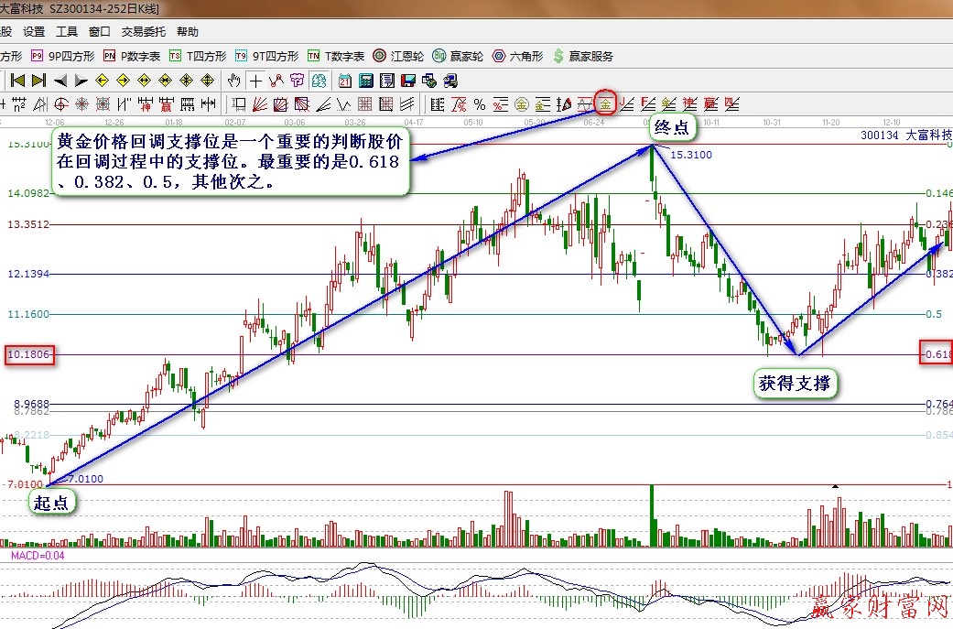Jump to the last bar icon

[38, 80]
